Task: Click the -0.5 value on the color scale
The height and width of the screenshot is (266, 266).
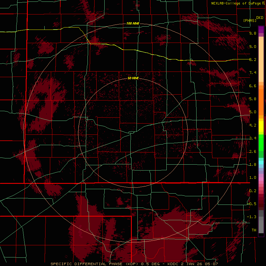Action: pos(252,204)
